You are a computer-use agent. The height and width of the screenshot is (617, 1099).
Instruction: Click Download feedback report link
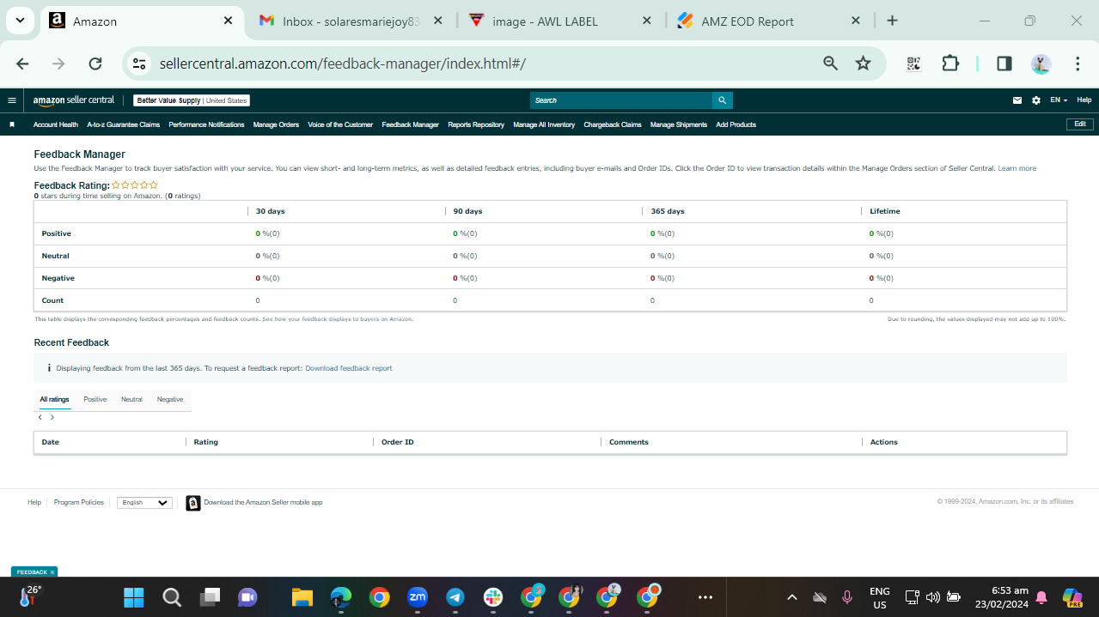[349, 368]
